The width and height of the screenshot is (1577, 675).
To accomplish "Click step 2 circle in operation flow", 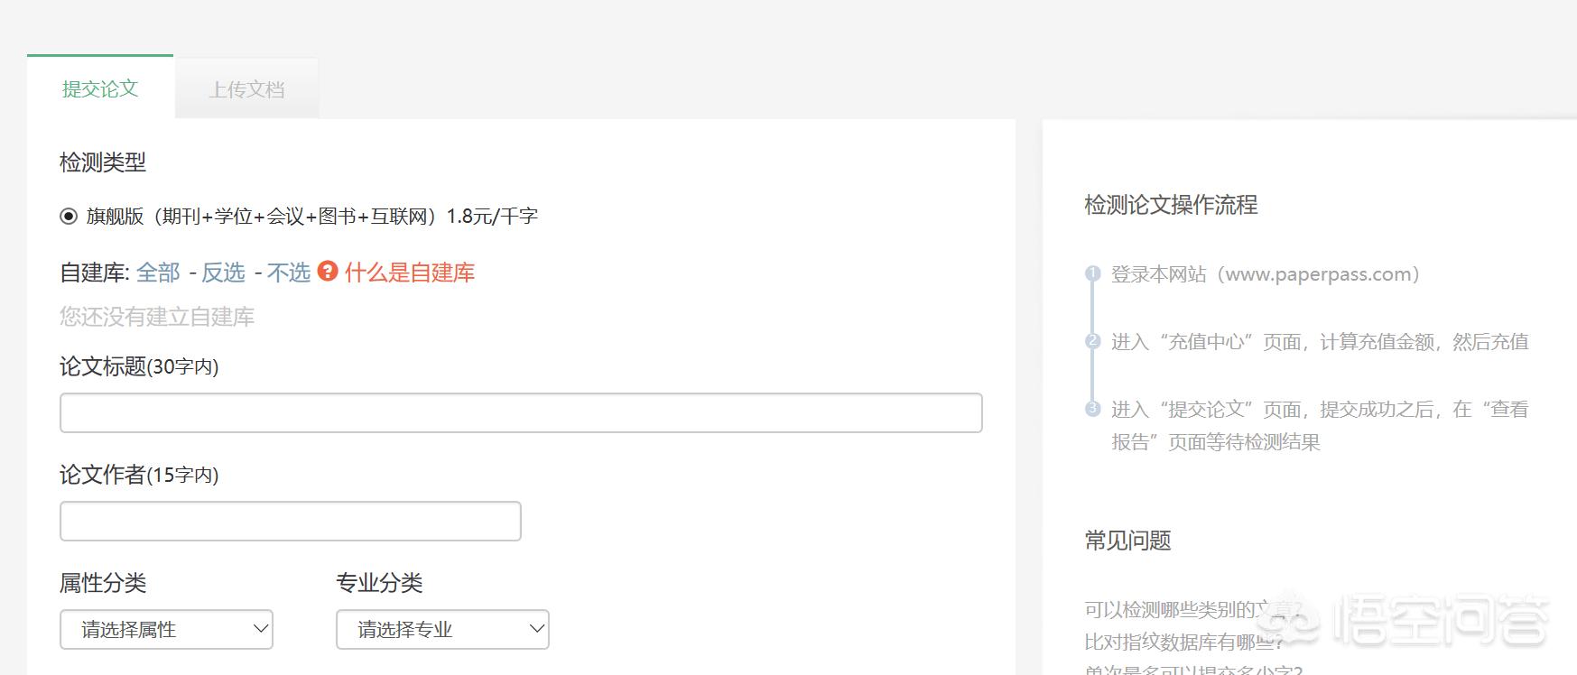I will pos(1093,341).
